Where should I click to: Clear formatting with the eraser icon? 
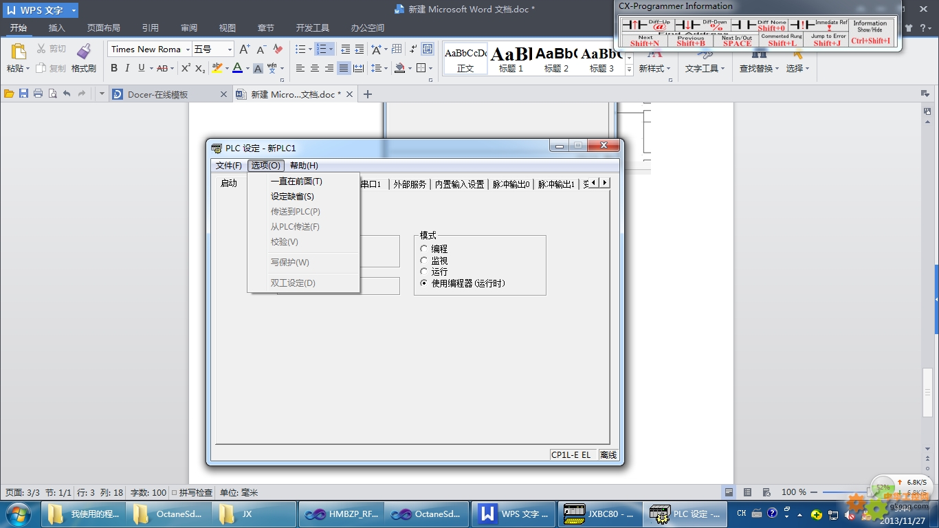[x=278, y=49]
